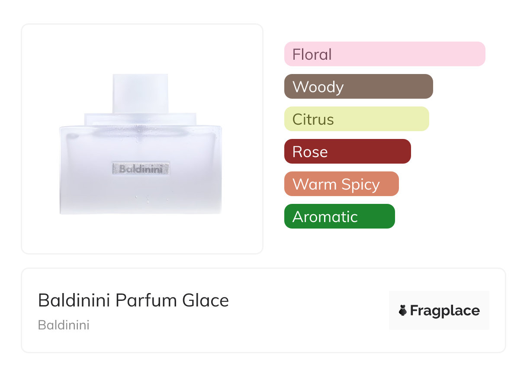Click the Fragplace wordmark text
The width and height of the screenshot is (527, 374).
click(x=445, y=310)
